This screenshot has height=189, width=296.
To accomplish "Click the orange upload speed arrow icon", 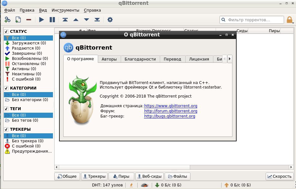I will (227, 185).
